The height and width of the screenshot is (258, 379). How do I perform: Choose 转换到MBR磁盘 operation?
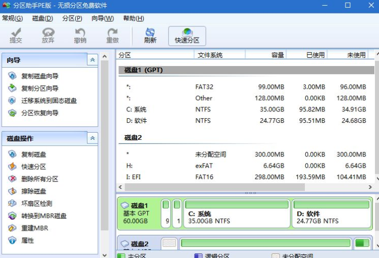click(x=43, y=216)
